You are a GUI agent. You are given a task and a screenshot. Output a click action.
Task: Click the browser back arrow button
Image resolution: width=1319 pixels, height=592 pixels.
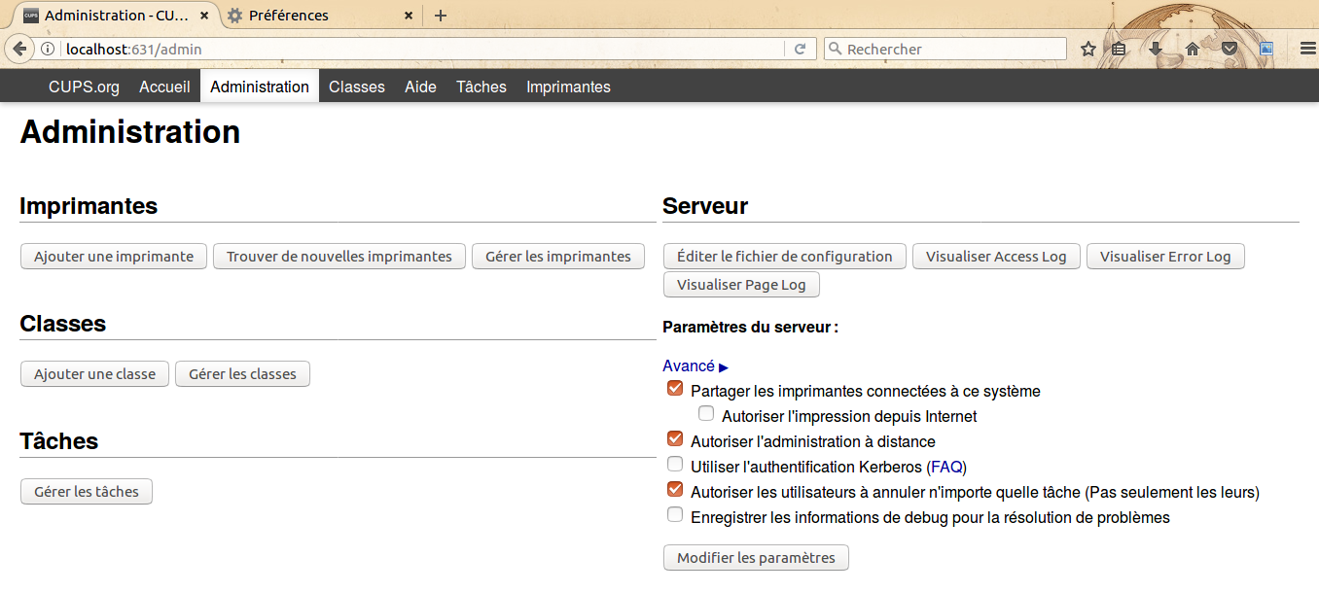point(19,49)
